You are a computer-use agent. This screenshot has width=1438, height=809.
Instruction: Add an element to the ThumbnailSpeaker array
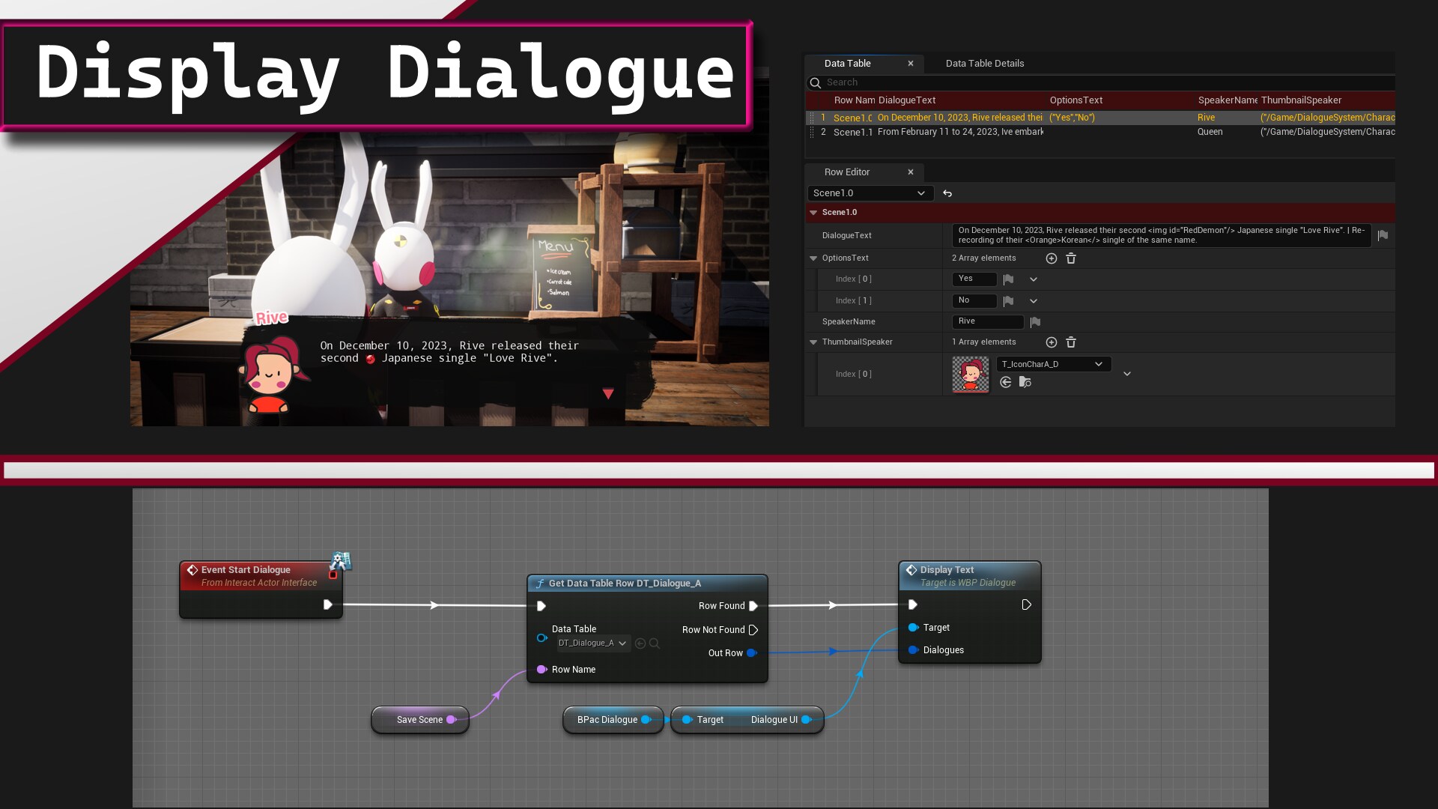(x=1052, y=342)
